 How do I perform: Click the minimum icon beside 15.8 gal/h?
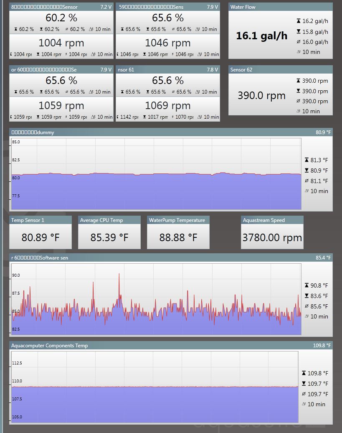click(298, 31)
